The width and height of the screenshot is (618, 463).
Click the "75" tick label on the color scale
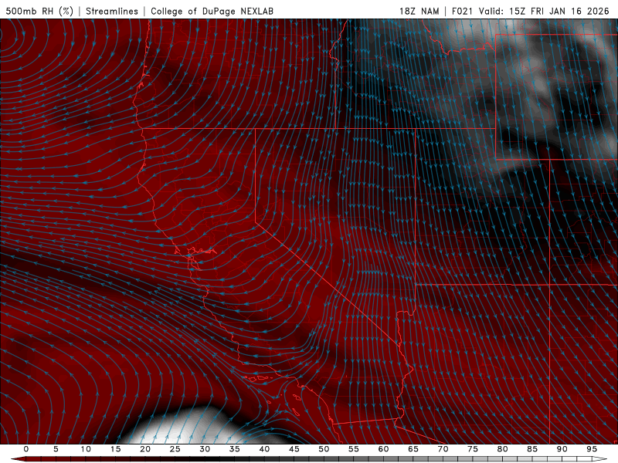tap(473, 449)
